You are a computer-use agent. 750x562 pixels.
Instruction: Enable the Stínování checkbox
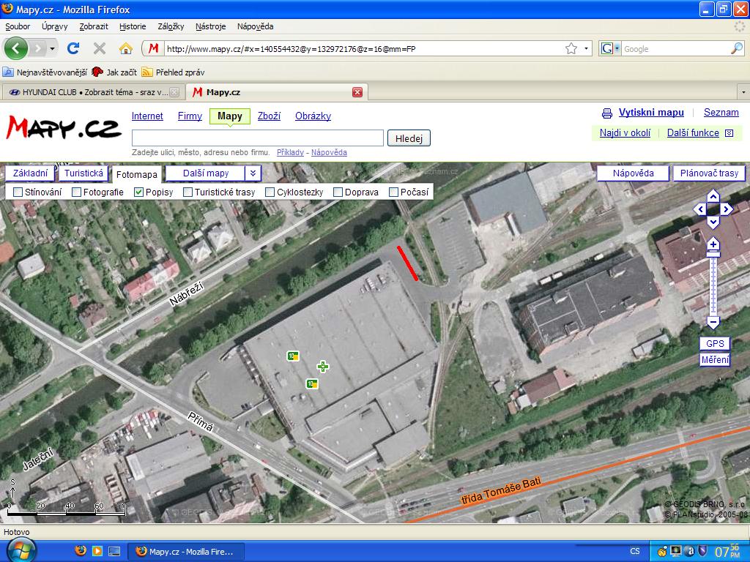point(18,192)
